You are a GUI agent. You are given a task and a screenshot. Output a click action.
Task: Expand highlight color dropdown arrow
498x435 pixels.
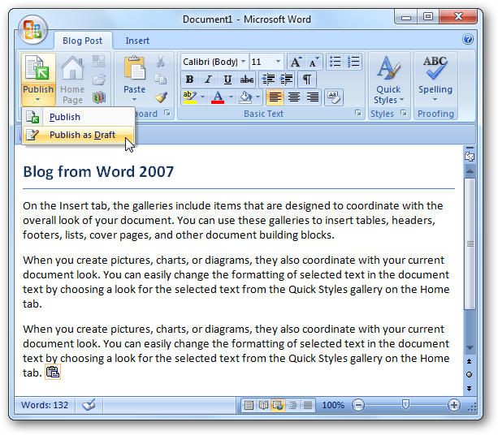pyautogui.click(x=202, y=97)
